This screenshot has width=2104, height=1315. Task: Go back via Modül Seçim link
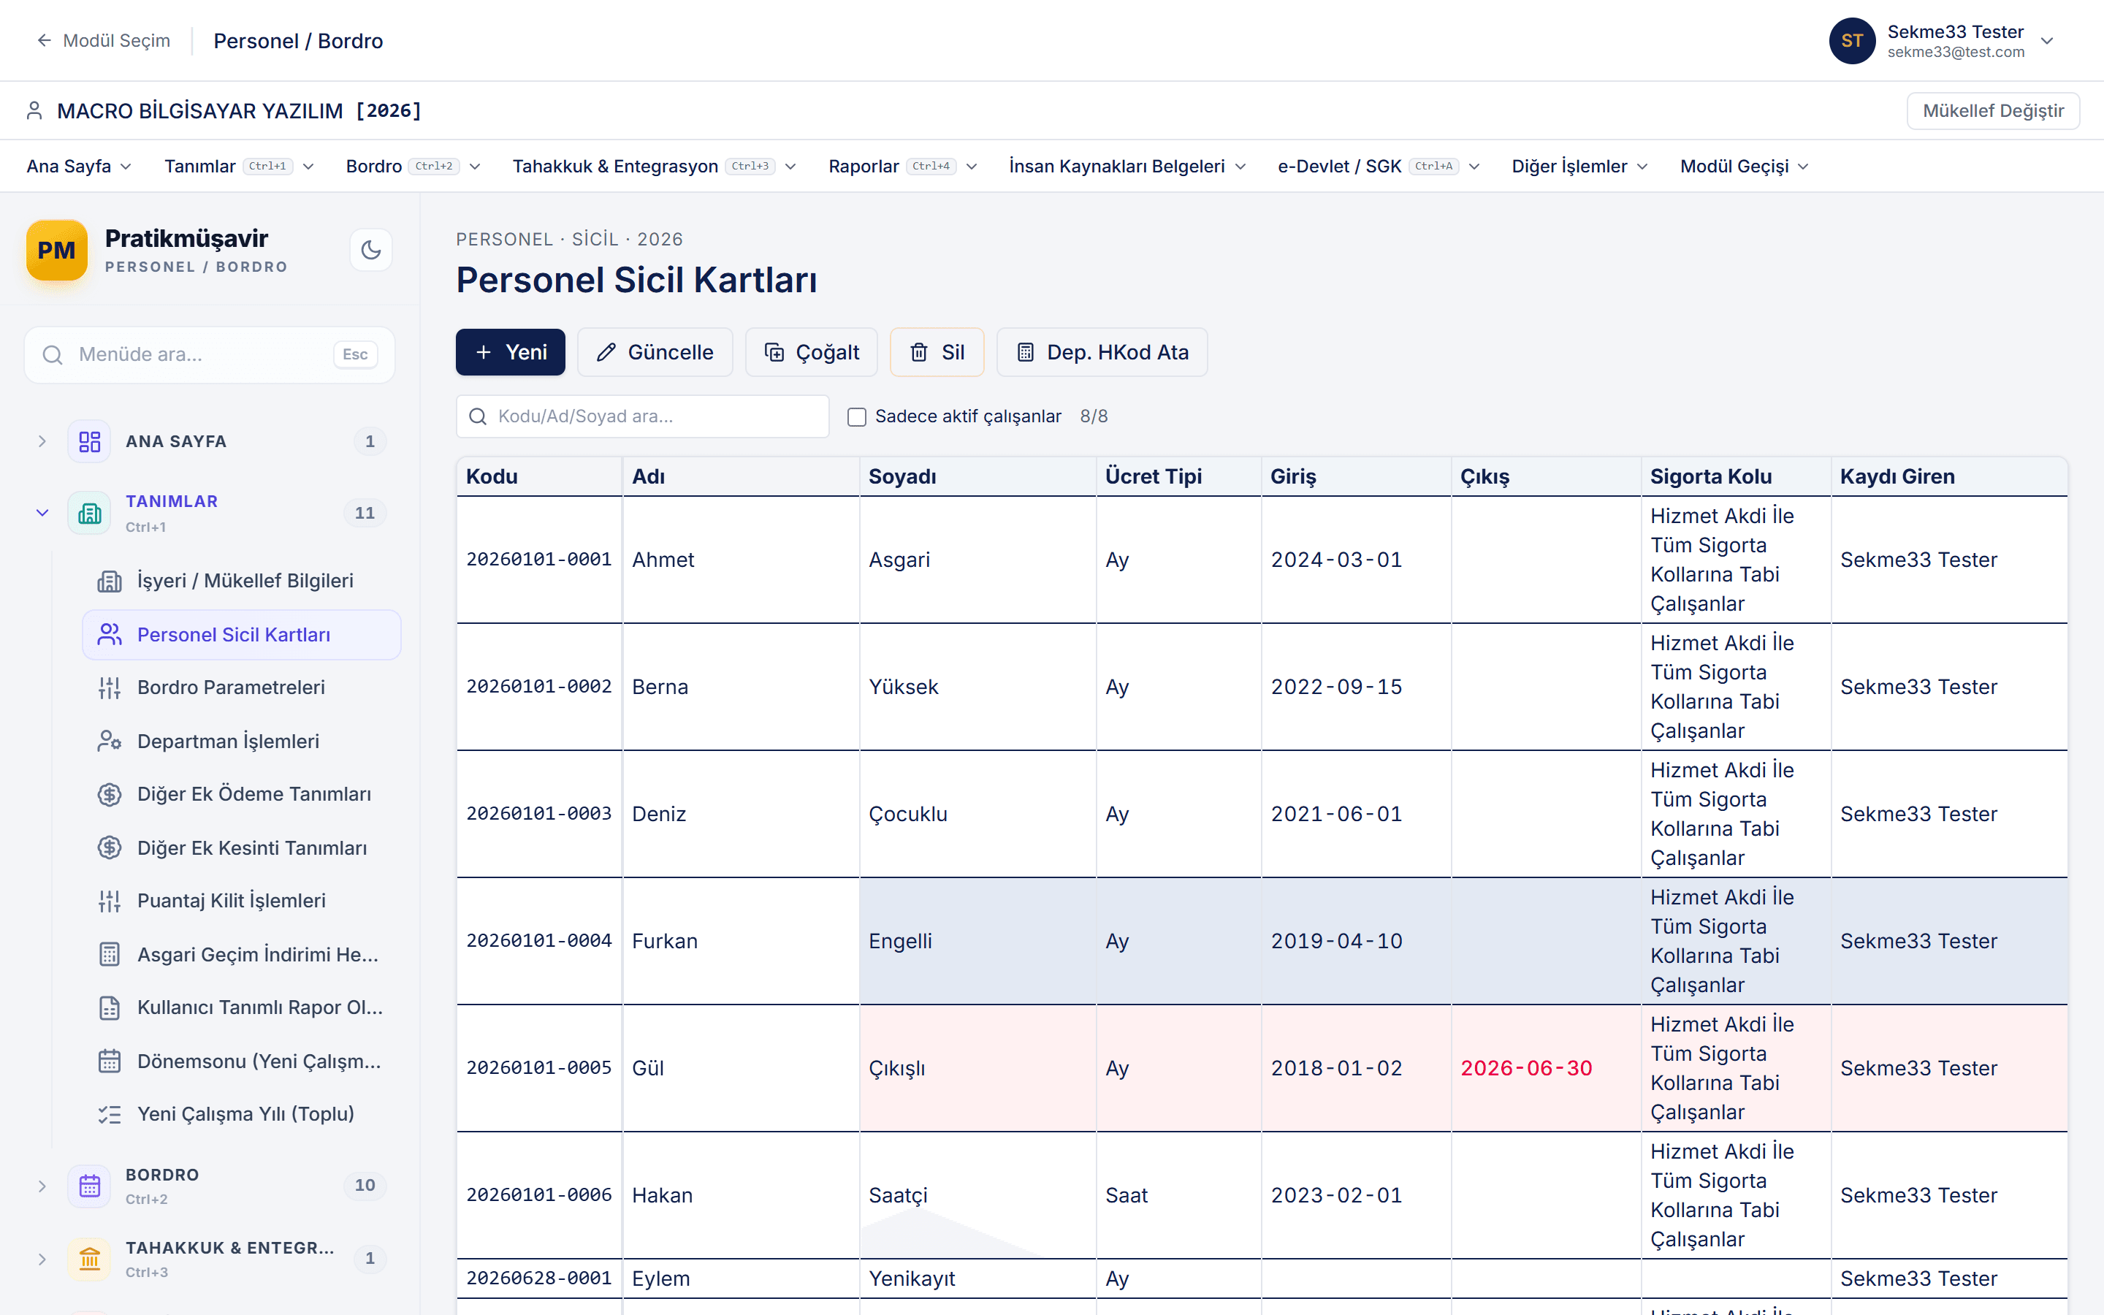104,41
